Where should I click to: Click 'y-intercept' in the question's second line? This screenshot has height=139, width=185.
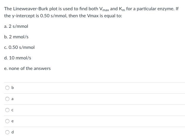24,16
